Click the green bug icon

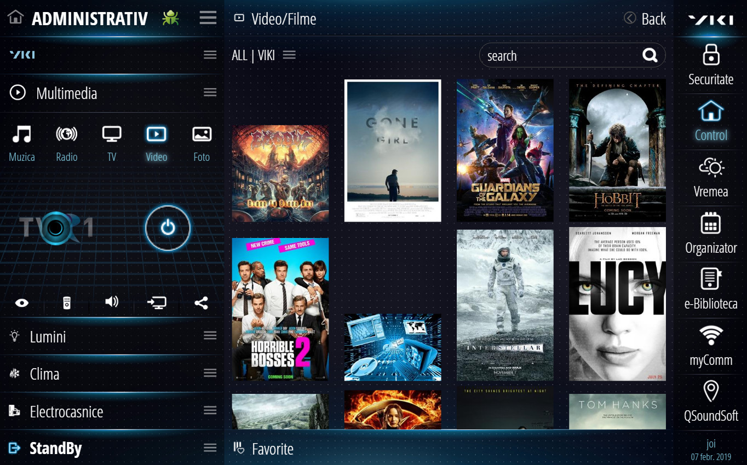171,18
